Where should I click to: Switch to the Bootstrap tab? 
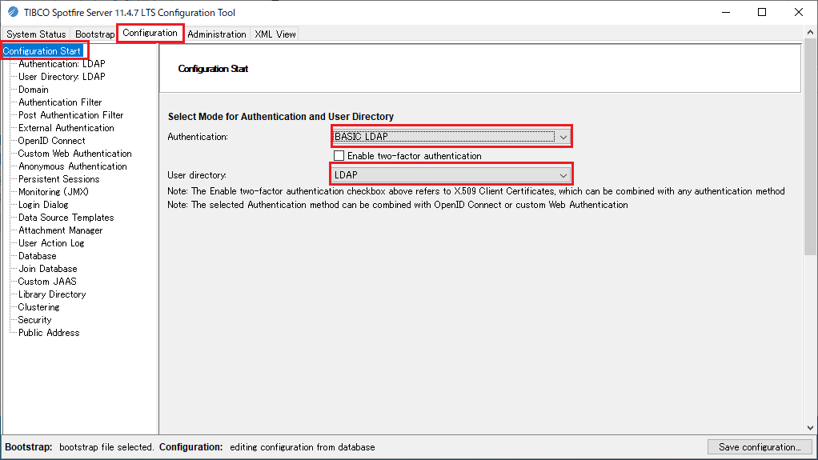click(94, 34)
